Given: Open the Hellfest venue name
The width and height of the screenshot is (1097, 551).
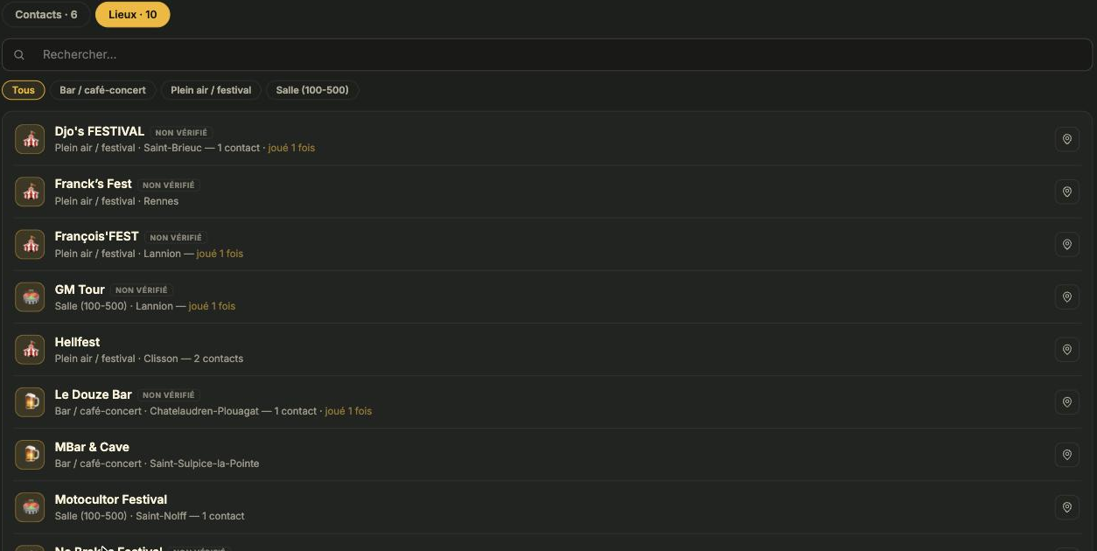Looking at the screenshot, I should click(x=77, y=342).
